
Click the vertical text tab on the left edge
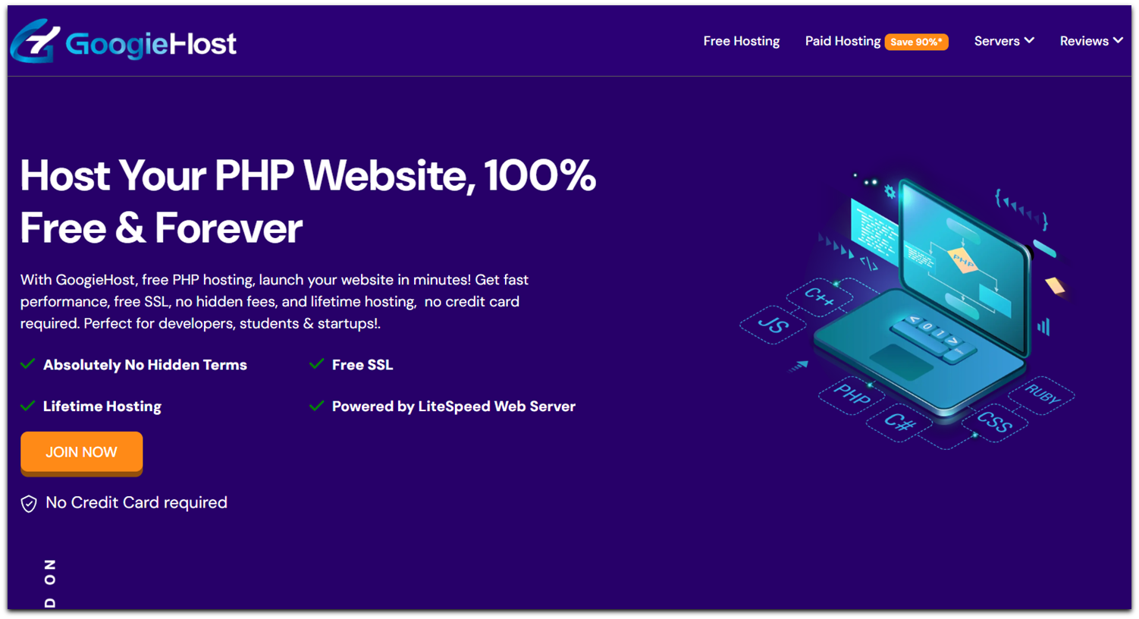(50, 584)
